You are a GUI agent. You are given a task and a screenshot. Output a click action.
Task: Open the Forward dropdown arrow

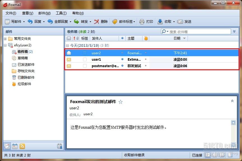[91, 22]
